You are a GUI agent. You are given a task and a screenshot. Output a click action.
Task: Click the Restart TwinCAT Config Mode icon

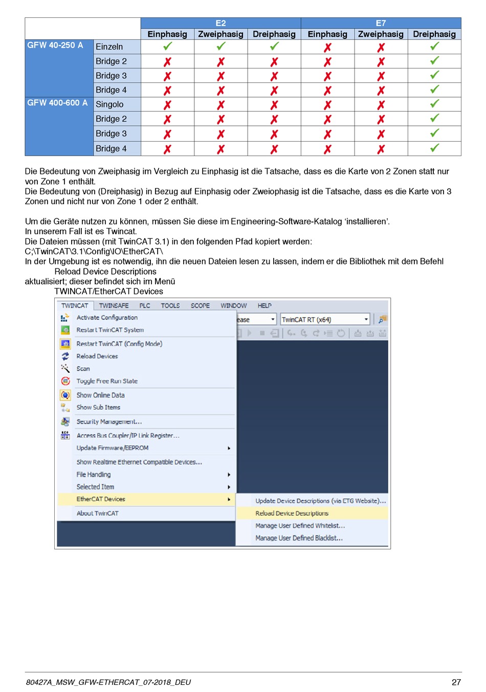tap(65, 344)
